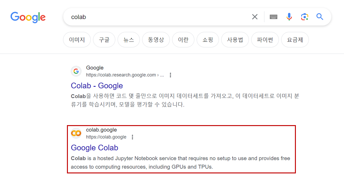Click the hosted Jupyter Notebook description text
This screenshot has width=344, height=182.
180,163
